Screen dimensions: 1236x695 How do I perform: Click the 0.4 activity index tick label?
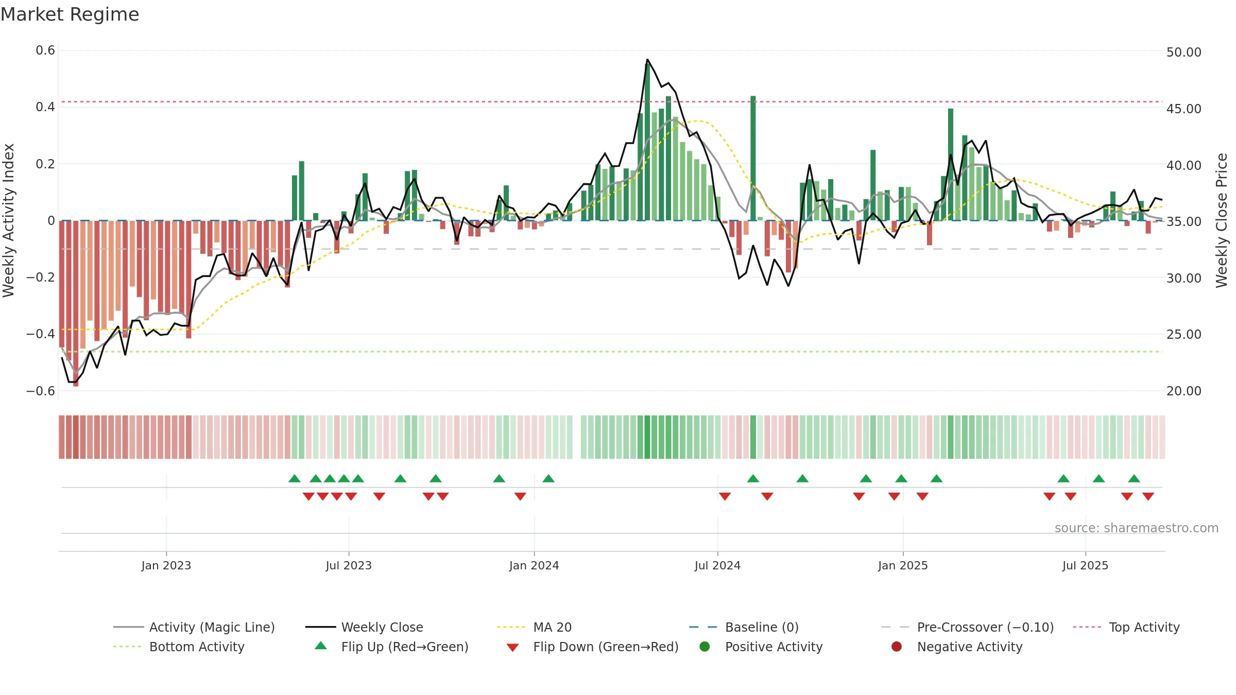pyautogui.click(x=45, y=107)
